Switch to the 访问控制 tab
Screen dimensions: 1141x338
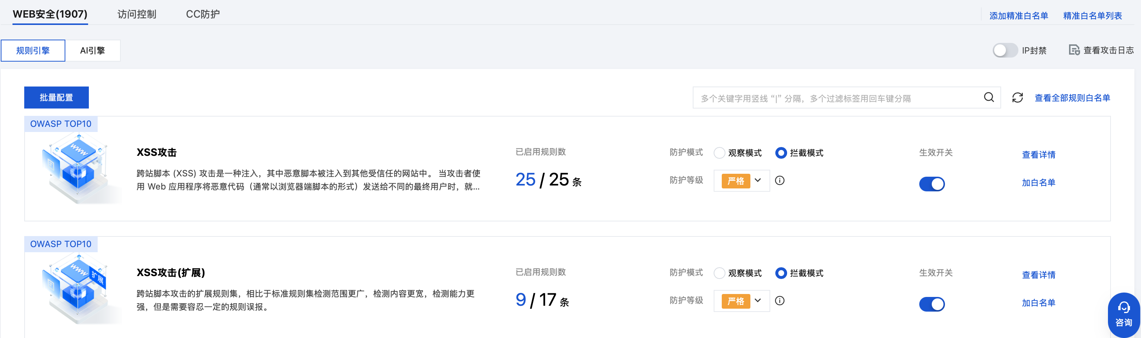[137, 14]
